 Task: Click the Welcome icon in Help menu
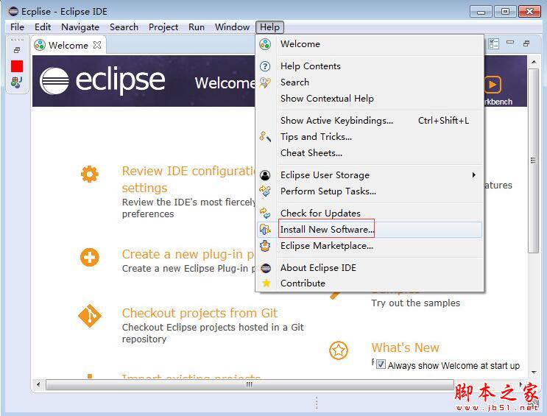[x=265, y=44]
